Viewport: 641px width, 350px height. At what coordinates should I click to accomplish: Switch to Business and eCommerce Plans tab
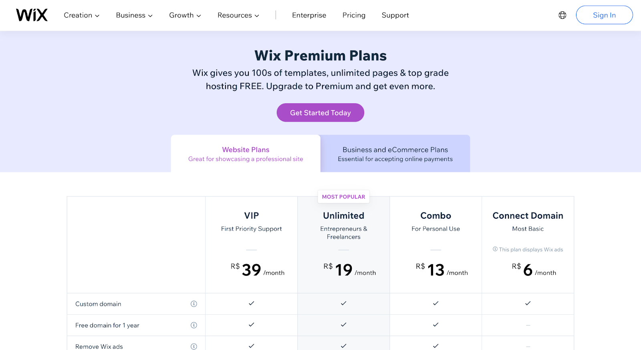point(395,154)
